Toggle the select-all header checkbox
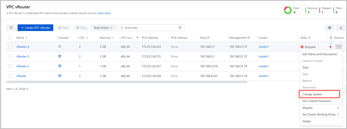 point(10,38)
